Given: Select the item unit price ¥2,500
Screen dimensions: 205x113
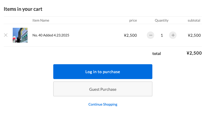Looking at the screenshot, I should (130, 35).
